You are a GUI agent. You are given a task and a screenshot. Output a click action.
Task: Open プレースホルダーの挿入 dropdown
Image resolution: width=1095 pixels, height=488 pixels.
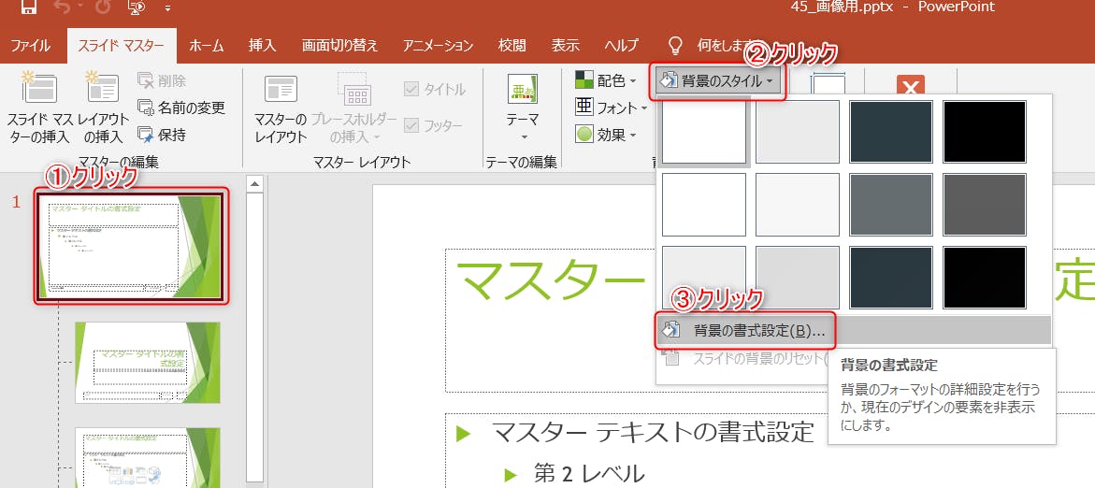pyautogui.click(x=353, y=107)
